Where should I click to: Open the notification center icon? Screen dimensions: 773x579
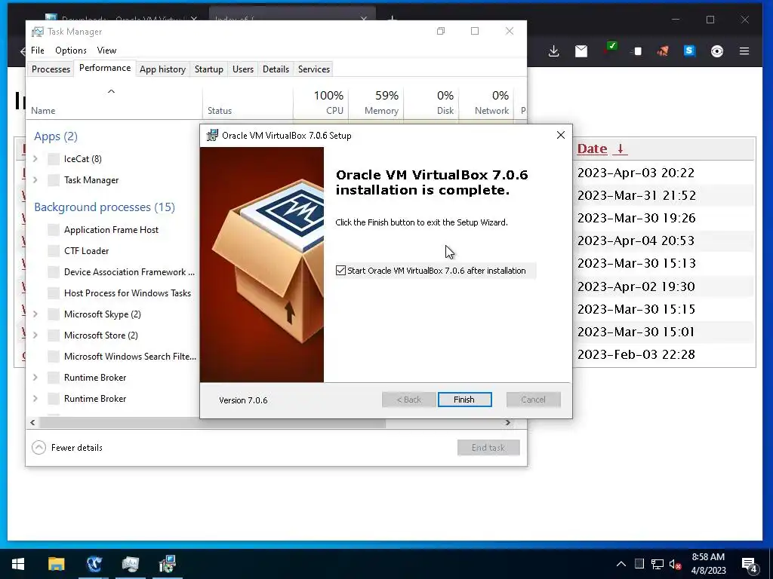pyautogui.click(x=749, y=565)
